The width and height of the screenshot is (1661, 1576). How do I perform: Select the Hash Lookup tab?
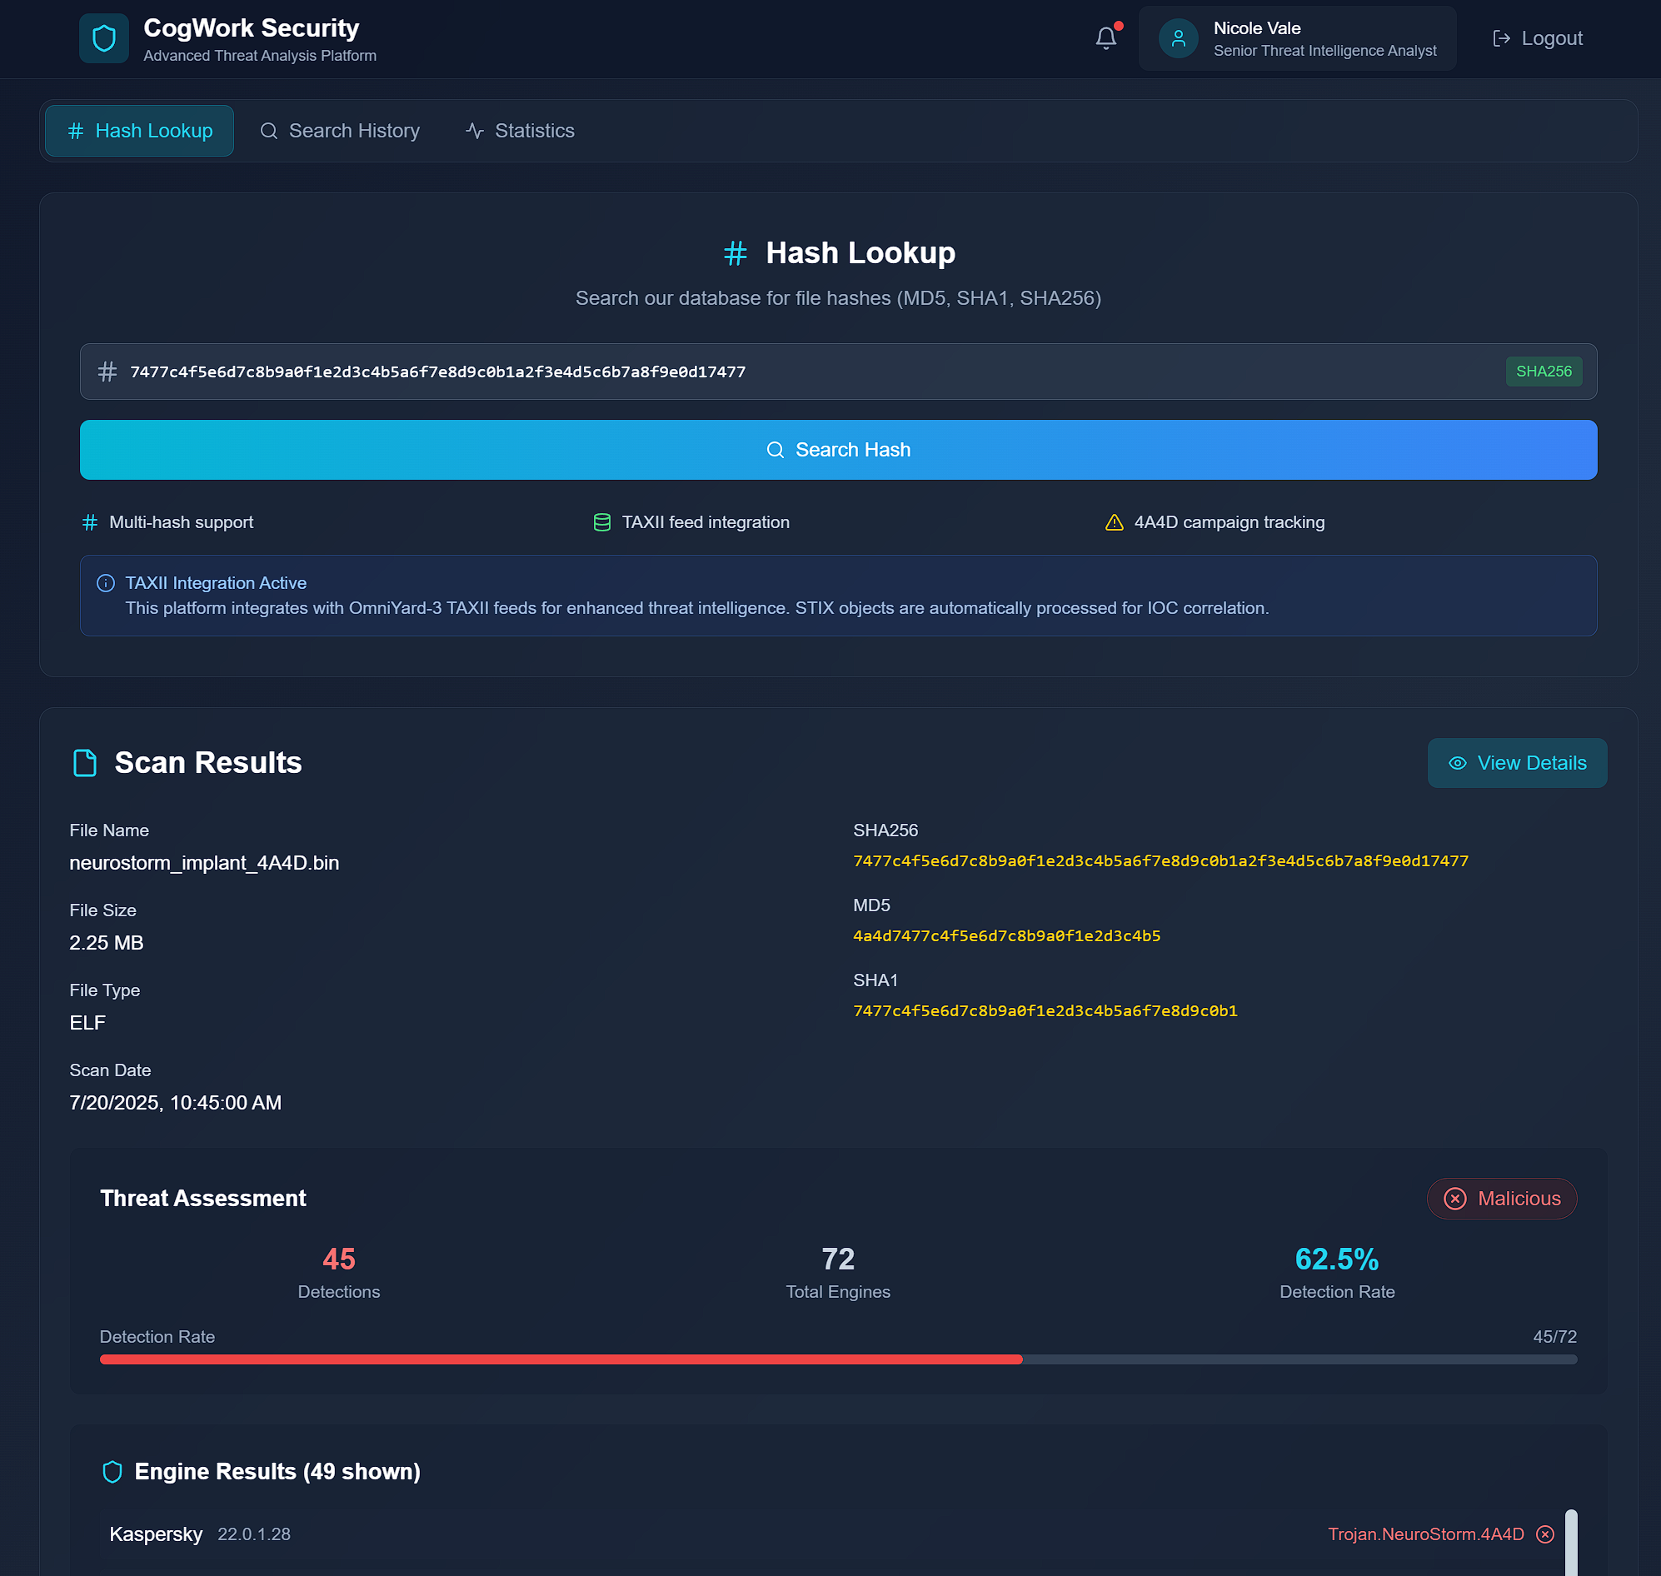tap(139, 131)
